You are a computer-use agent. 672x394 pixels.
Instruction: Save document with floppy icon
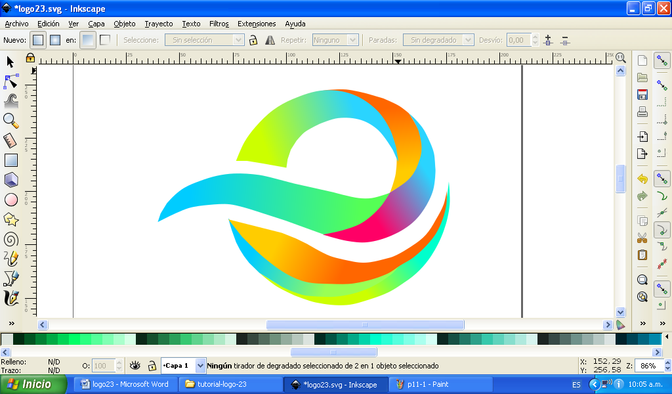(642, 95)
